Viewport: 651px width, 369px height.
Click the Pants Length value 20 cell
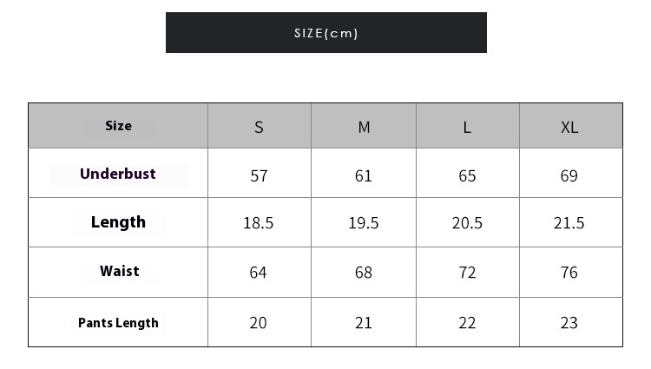(x=259, y=322)
